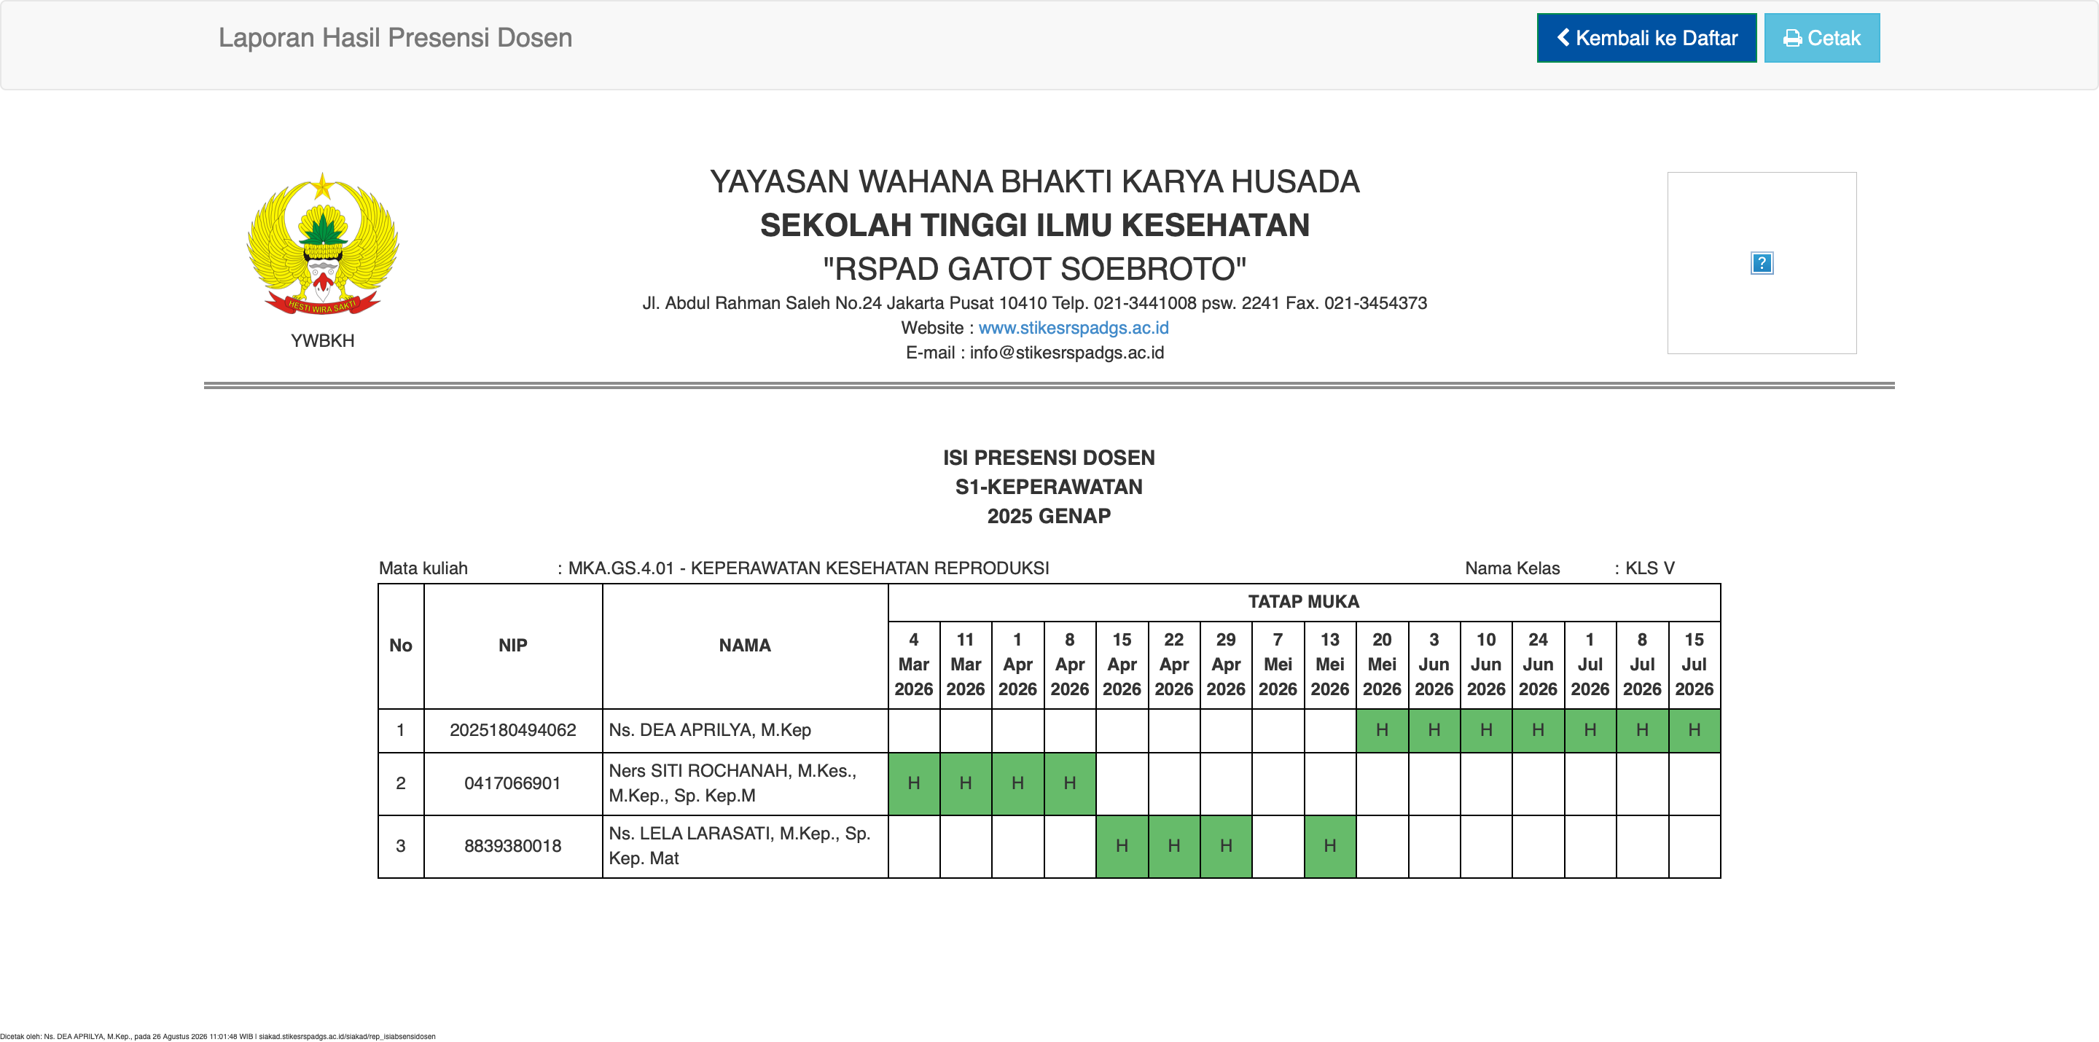This screenshot has width=2099, height=1042.
Task: Click the 1 Jul 2026 column header
Action: click(x=1590, y=664)
